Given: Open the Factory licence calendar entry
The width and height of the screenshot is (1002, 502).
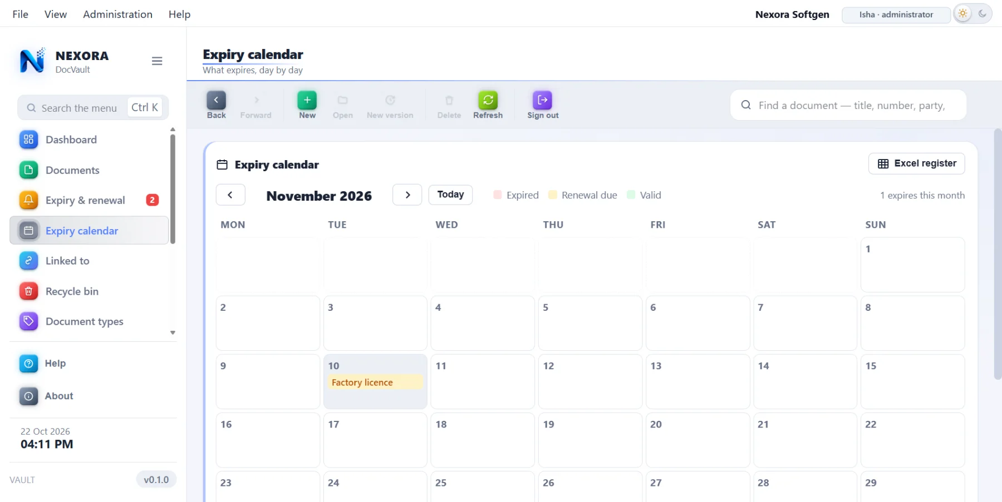Looking at the screenshot, I should coord(375,382).
